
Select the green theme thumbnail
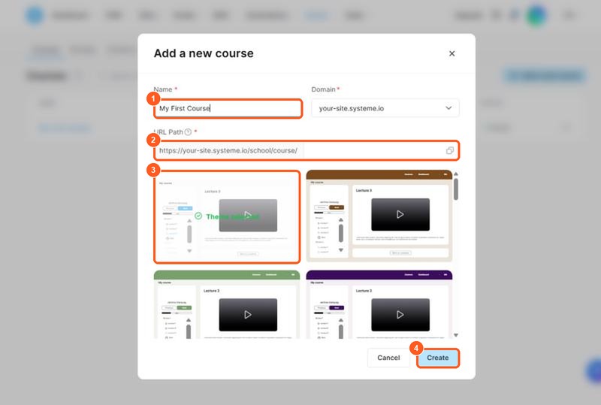coord(227,304)
